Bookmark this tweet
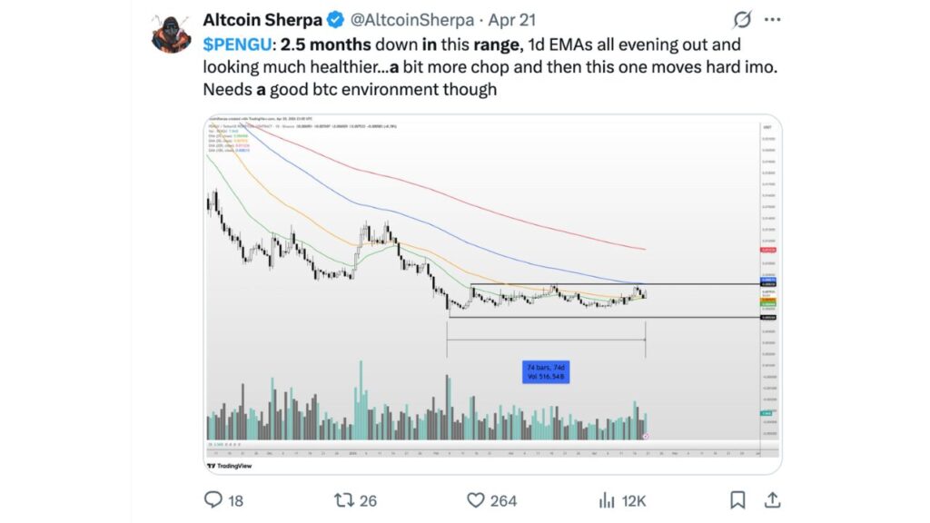 [x=737, y=500]
